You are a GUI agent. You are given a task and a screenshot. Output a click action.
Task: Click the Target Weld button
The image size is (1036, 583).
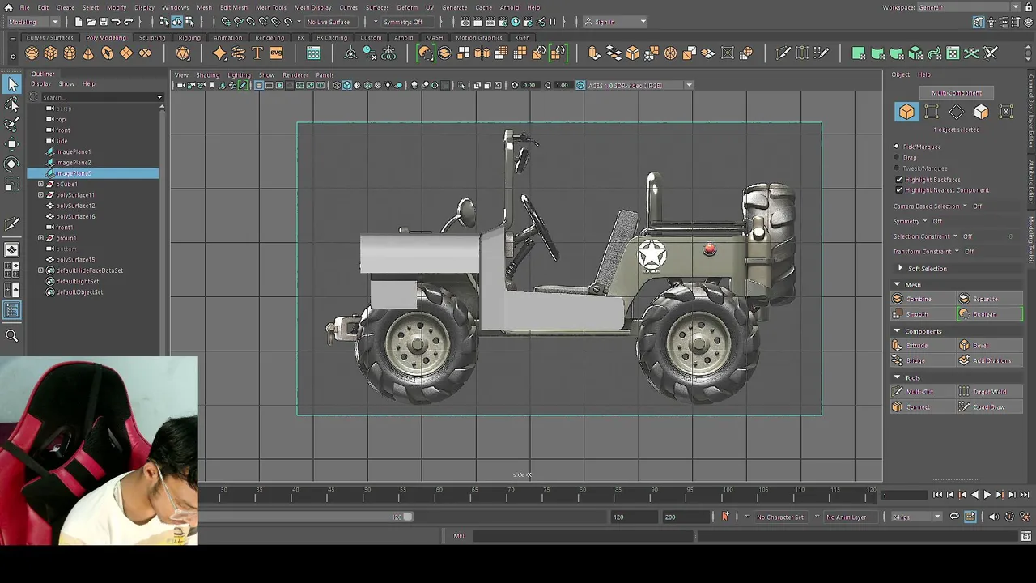(x=989, y=392)
